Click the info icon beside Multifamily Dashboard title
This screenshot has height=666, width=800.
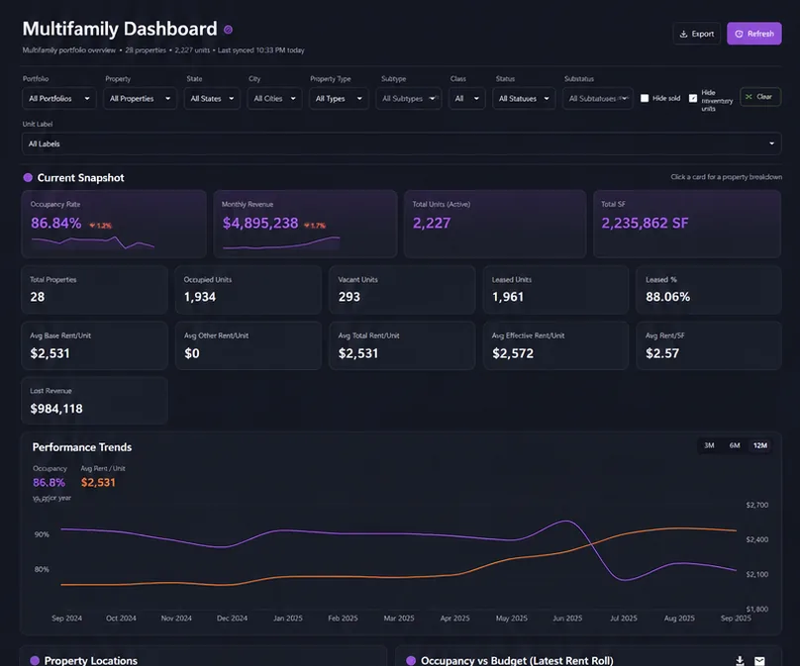tap(228, 30)
